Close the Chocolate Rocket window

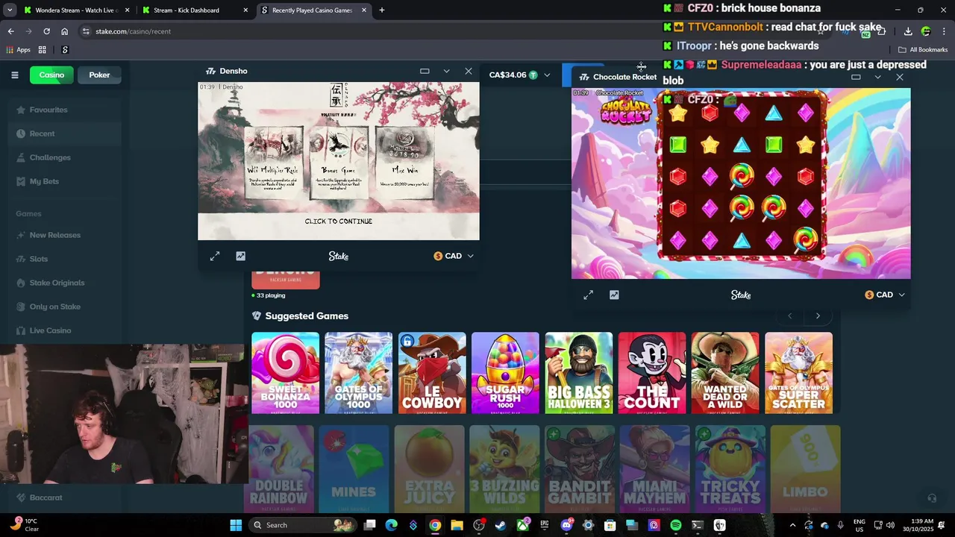click(x=899, y=77)
